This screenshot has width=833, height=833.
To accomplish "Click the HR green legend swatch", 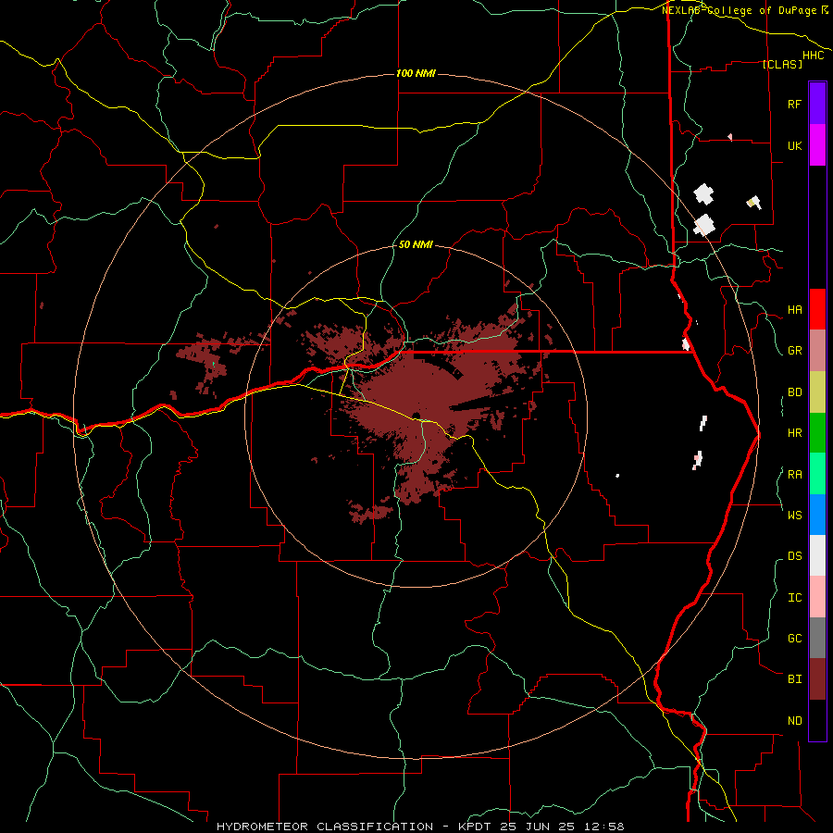I will [817, 433].
